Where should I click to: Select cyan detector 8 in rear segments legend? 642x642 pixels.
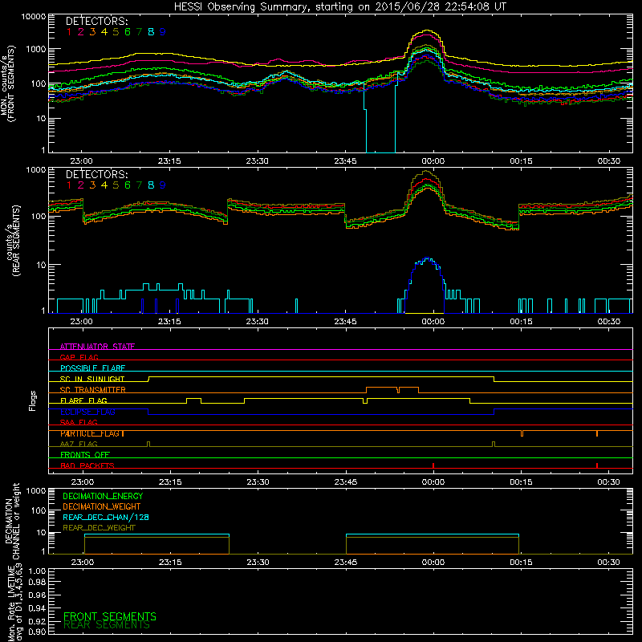(x=151, y=185)
